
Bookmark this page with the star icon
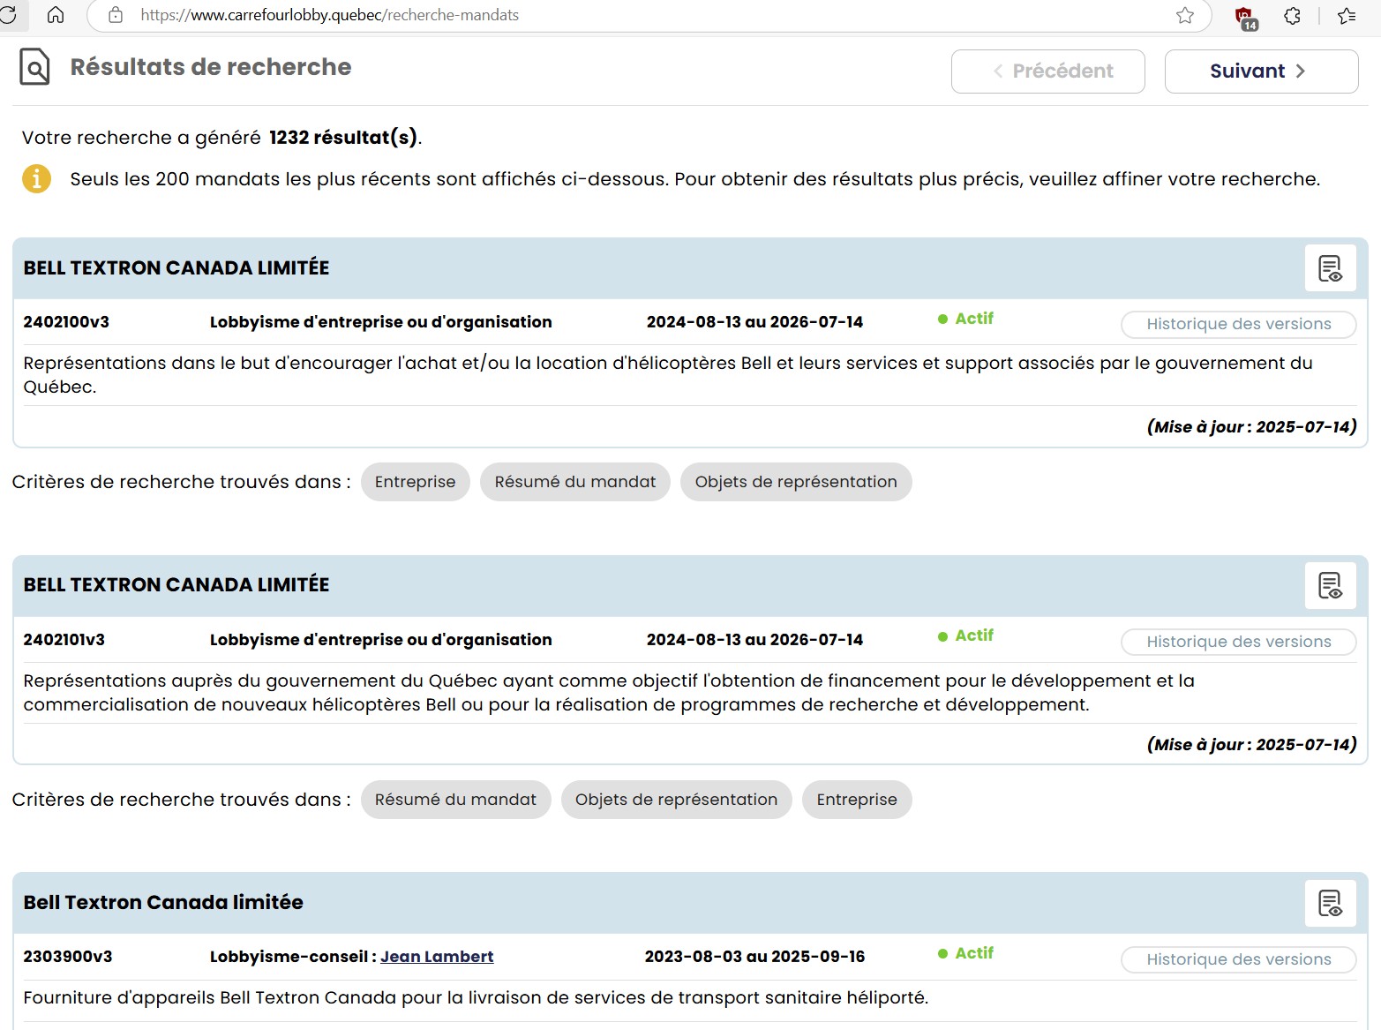click(x=1185, y=15)
